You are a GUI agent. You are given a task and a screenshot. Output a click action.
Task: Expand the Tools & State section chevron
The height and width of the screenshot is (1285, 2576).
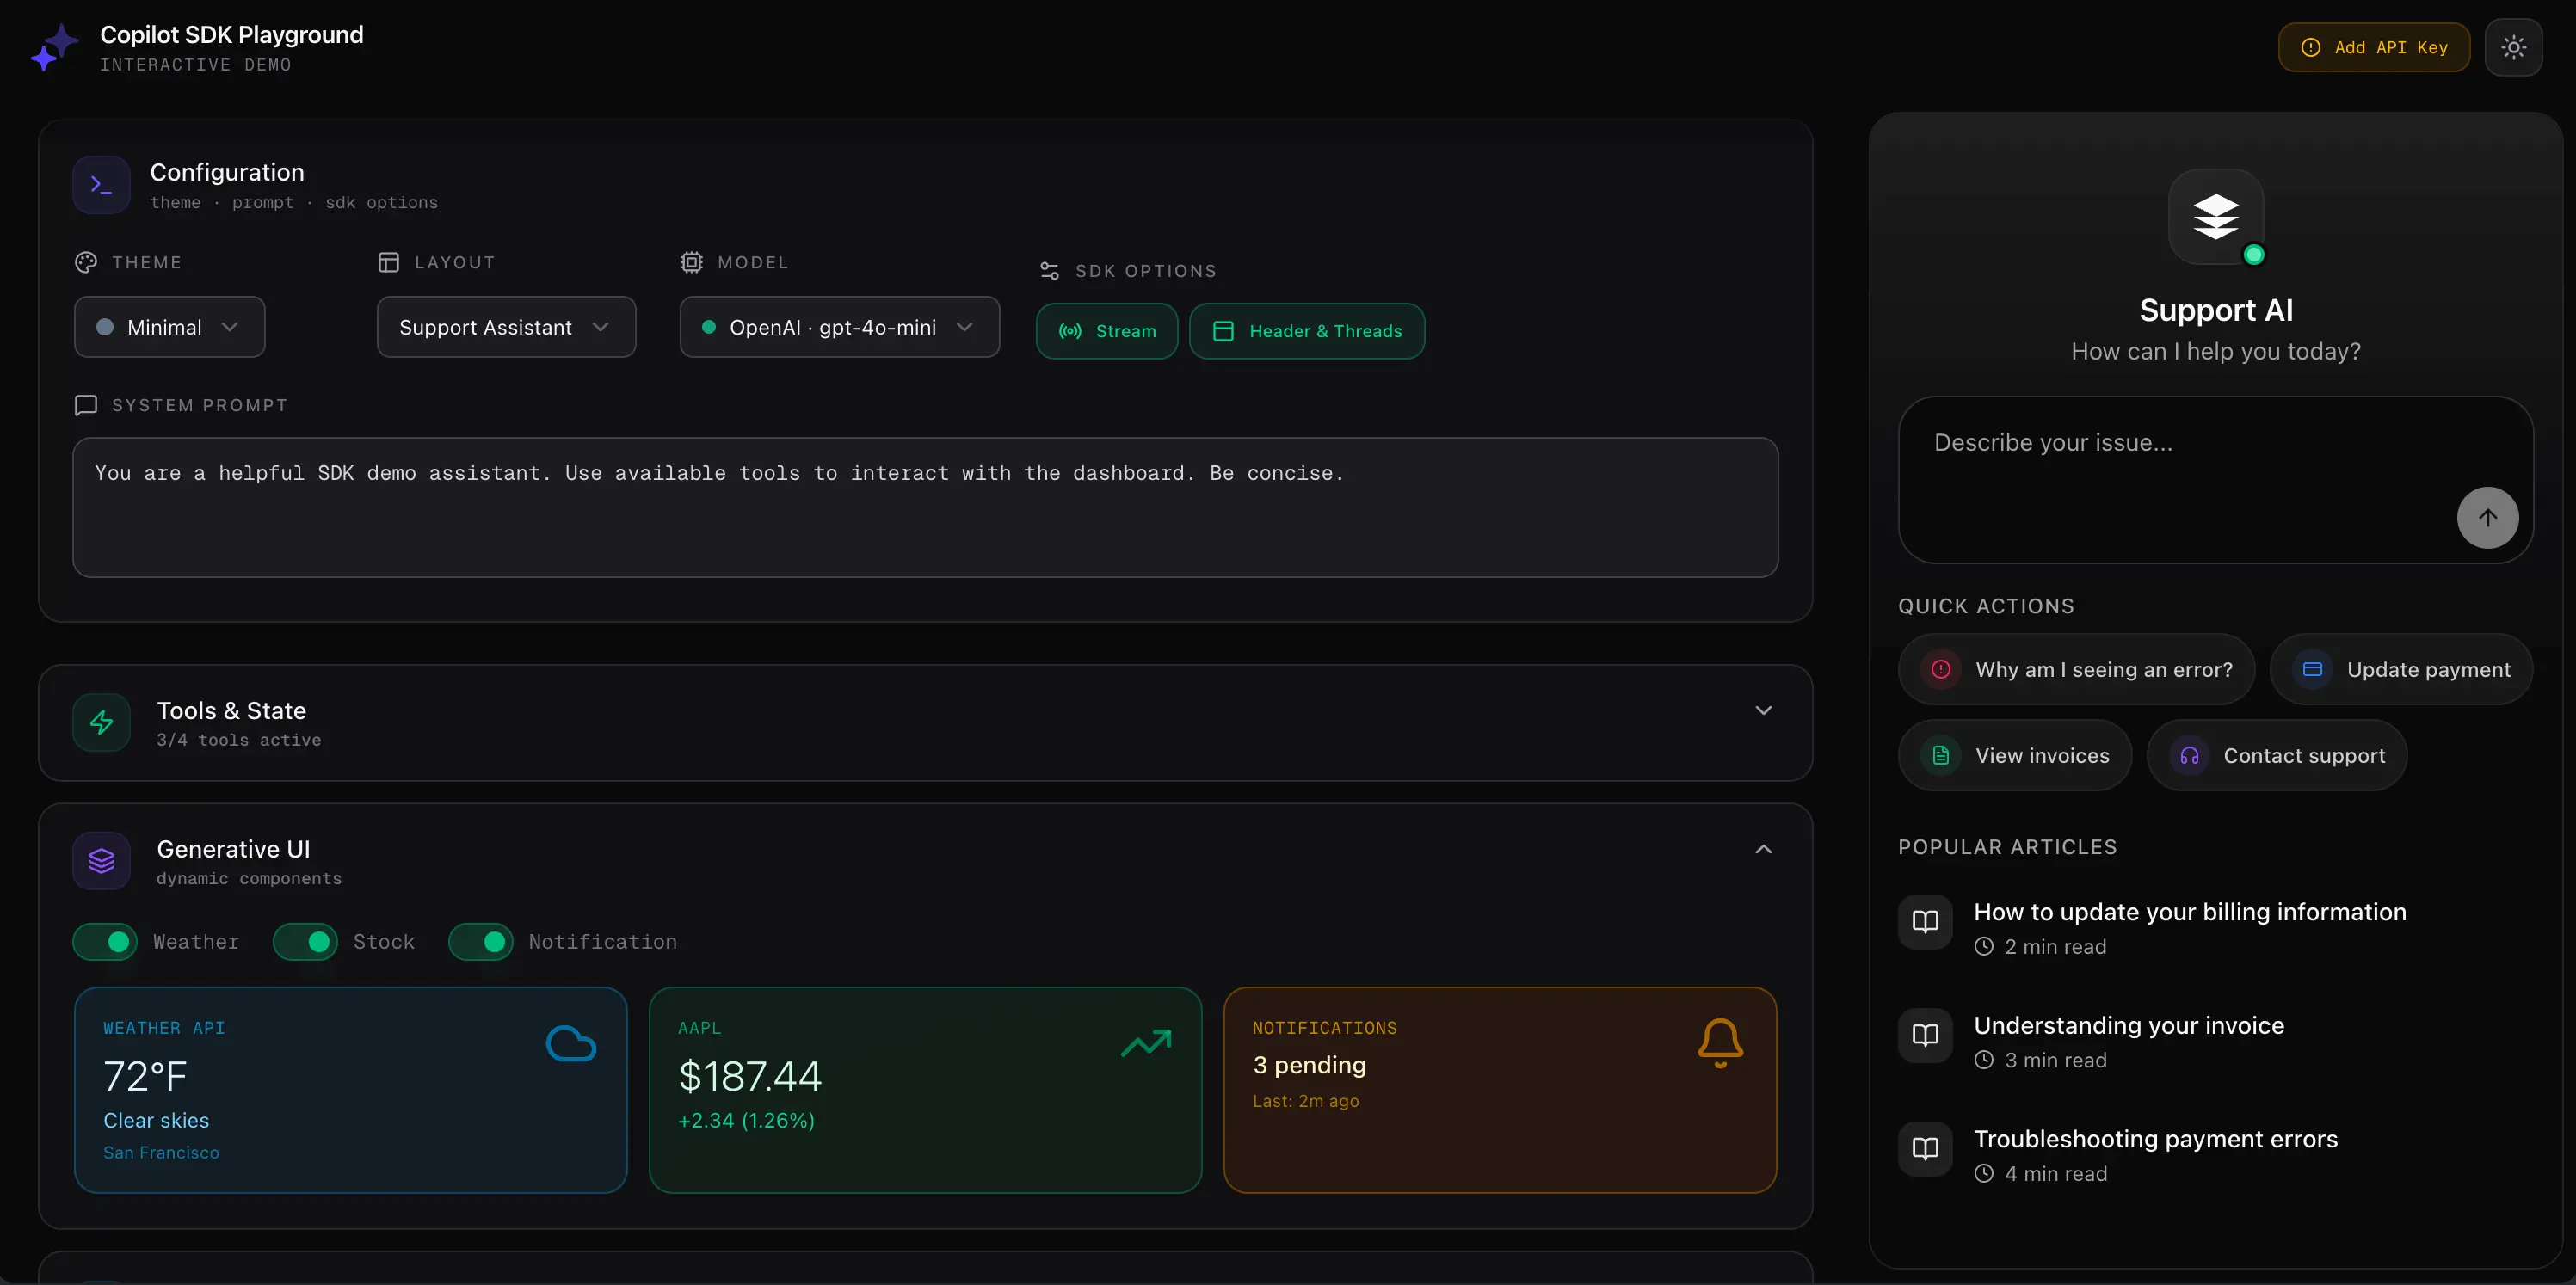[1763, 710]
